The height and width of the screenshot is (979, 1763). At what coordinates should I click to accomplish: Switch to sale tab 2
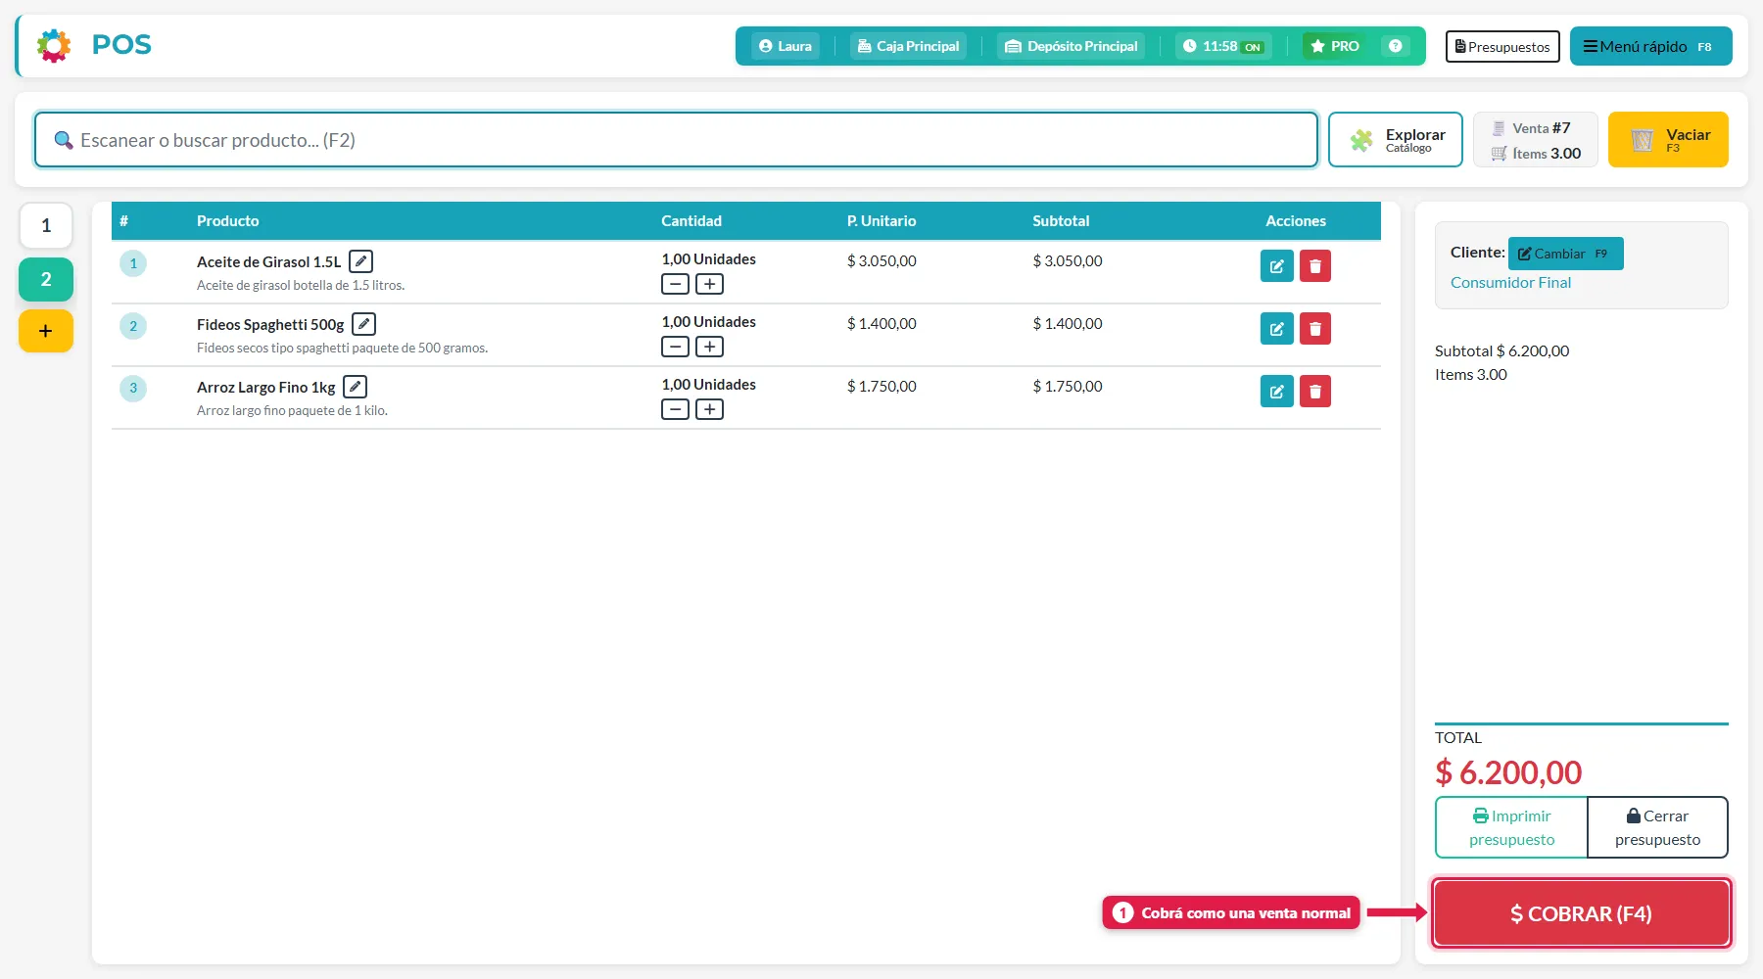click(x=46, y=280)
